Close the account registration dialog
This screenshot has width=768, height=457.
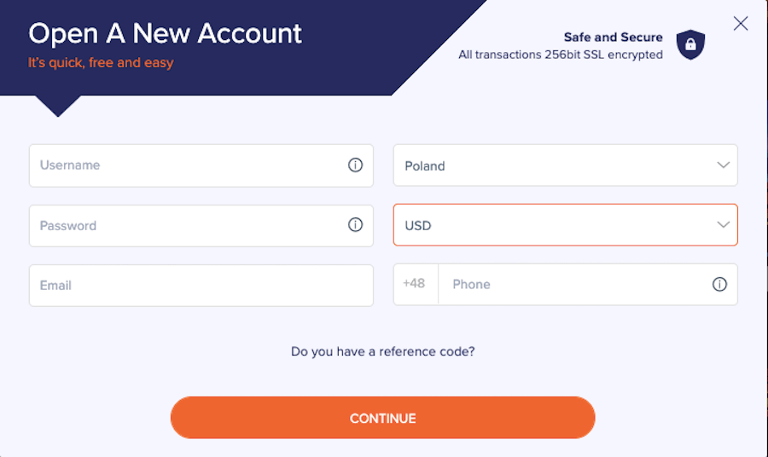coord(740,23)
